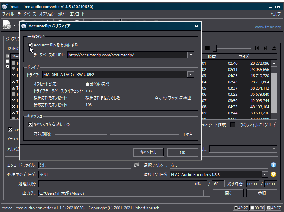Expand the FLAC Audio Encoder dropdown

pos(264,174)
